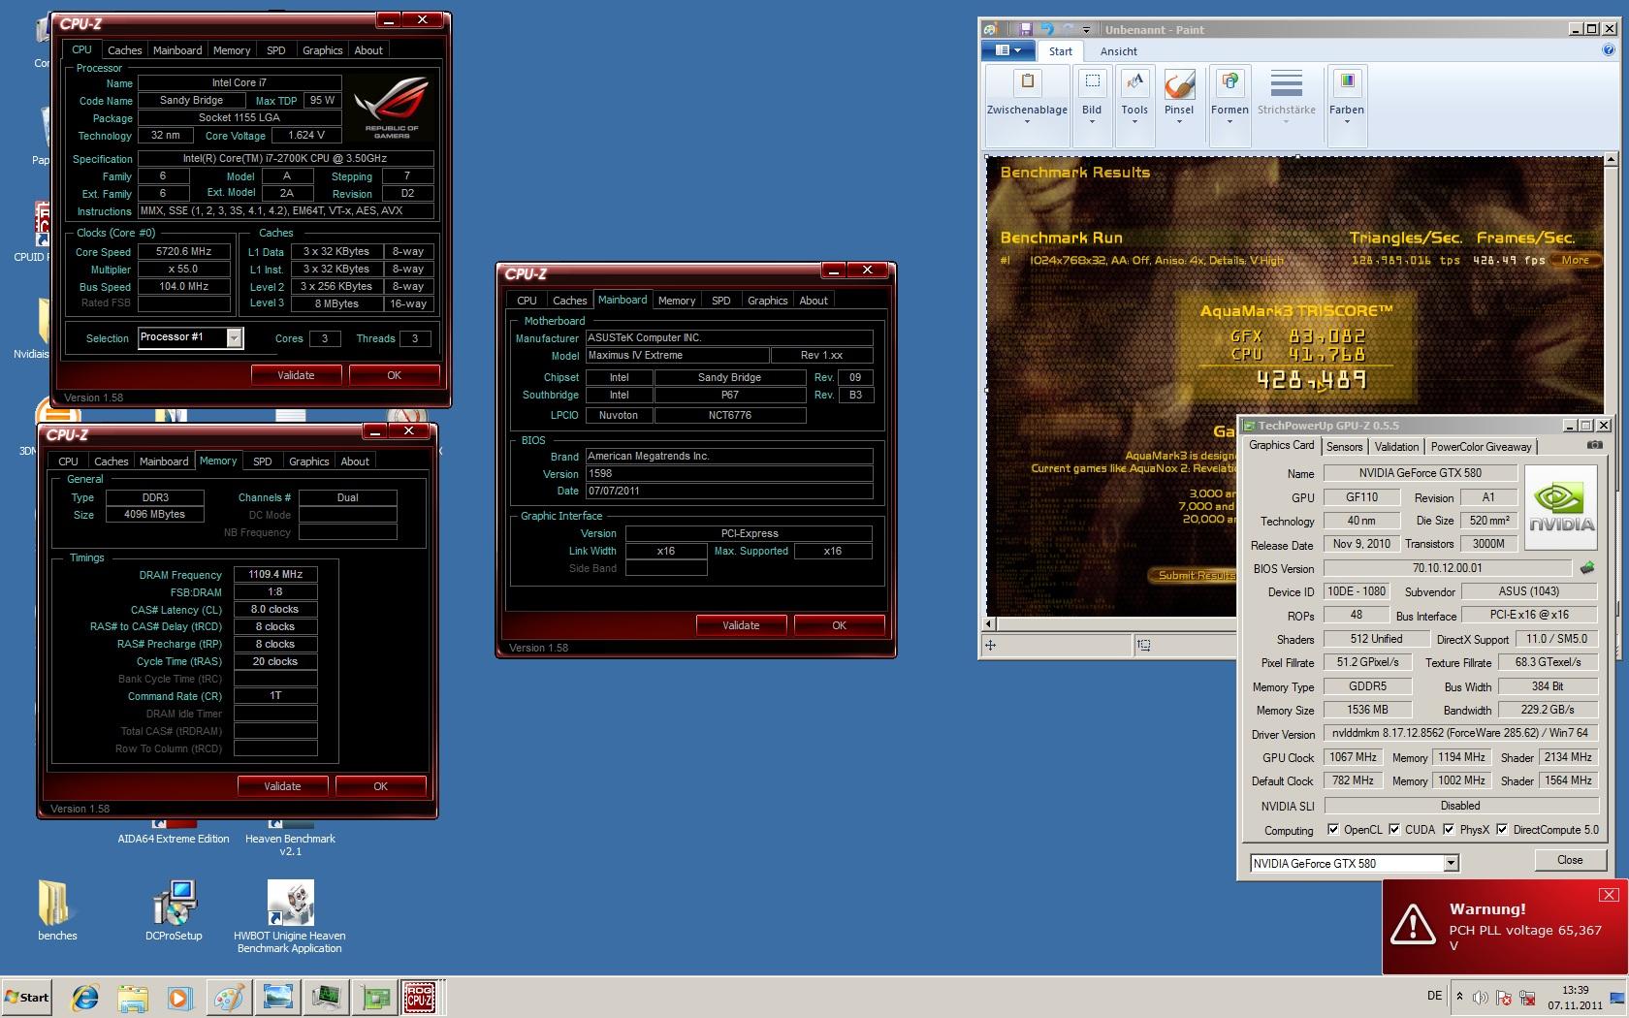Click the GPU-Z camera screenshot icon
Screen dimensions: 1629x1018
pyautogui.click(x=1594, y=445)
